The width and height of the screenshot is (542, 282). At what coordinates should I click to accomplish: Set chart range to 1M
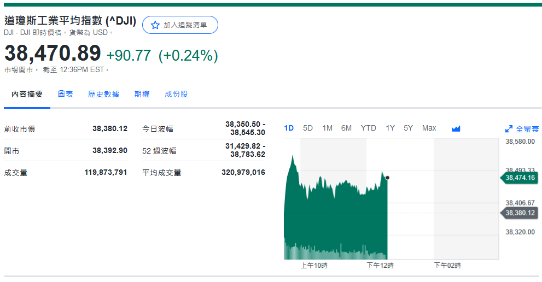click(x=327, y=128)
